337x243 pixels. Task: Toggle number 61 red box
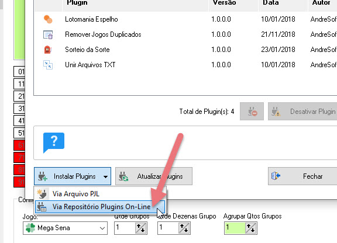click(x=19, y=145)
